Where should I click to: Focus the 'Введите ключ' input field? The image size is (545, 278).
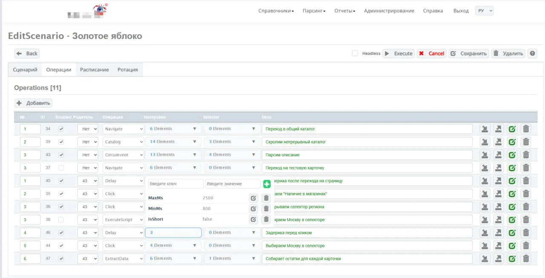176,184
